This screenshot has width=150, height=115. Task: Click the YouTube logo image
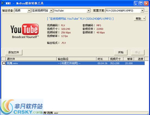(x=25, y=31)
